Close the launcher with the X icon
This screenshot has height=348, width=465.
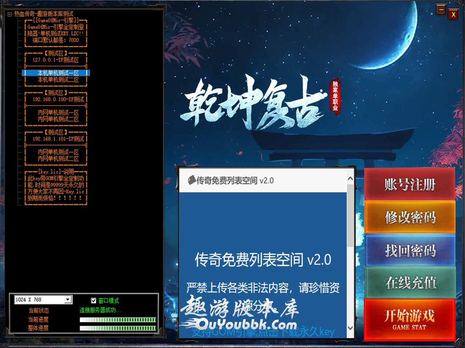pos(453,14)
